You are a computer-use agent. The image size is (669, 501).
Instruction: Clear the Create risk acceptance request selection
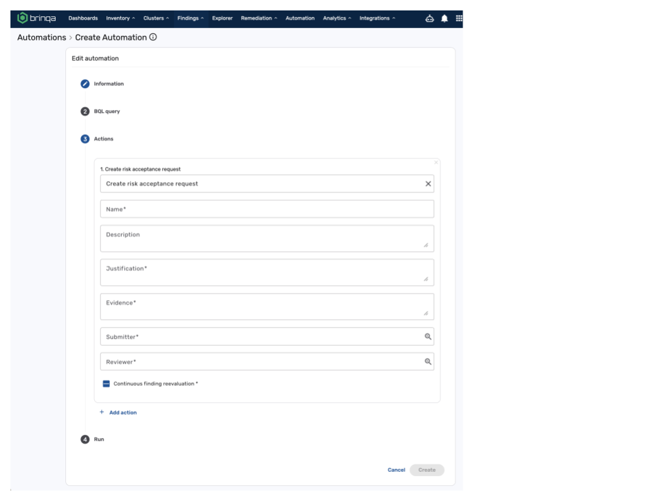coord(428,183)
